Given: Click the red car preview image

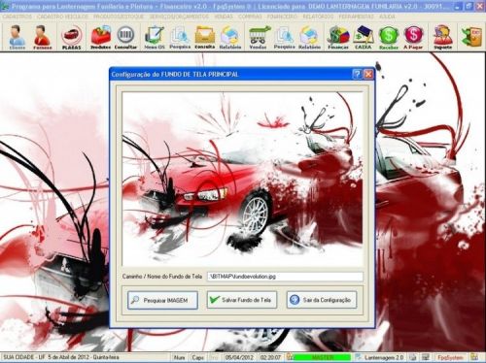Looking at the screenshot, I should [x=242, y=179].
